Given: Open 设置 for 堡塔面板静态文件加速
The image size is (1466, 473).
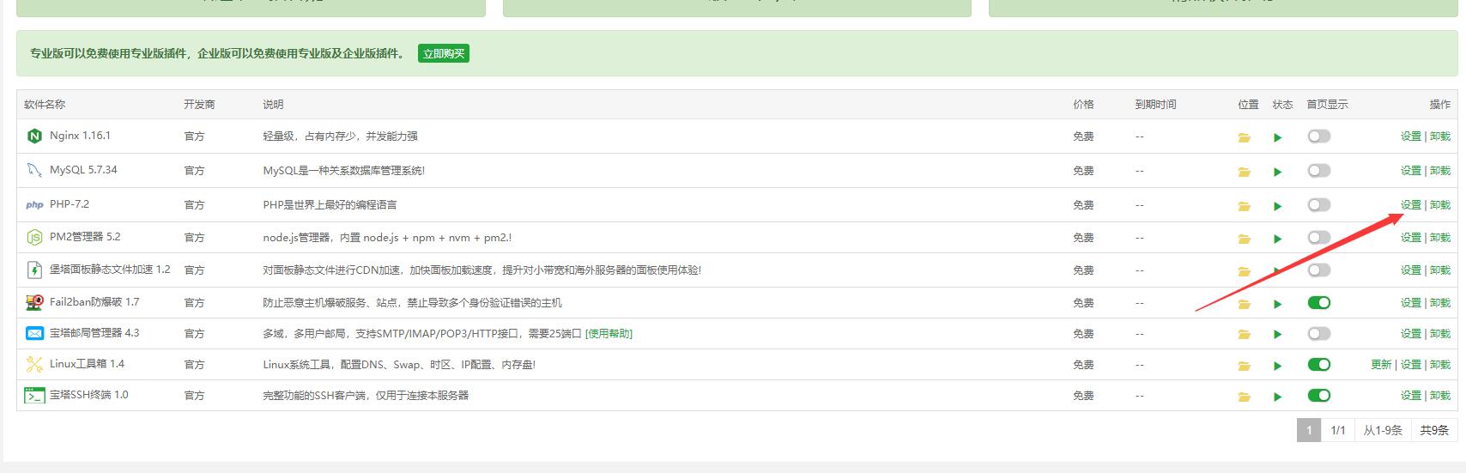Looking at the screenshot, I should coord(1411,270).
